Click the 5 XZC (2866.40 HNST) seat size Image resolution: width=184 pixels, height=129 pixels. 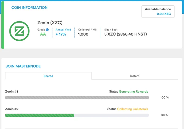coord(126,34)
